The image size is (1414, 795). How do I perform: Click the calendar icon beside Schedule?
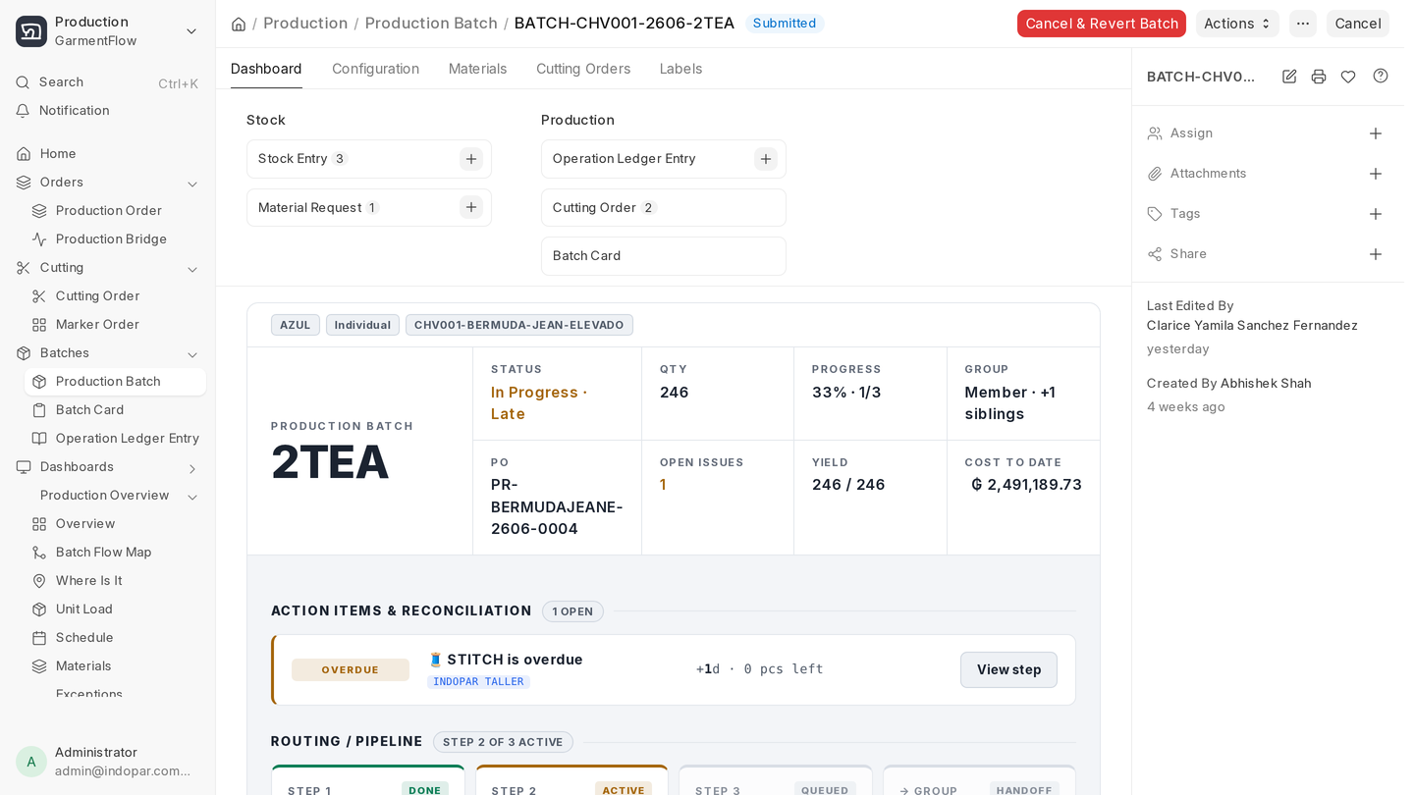point(39,638)
